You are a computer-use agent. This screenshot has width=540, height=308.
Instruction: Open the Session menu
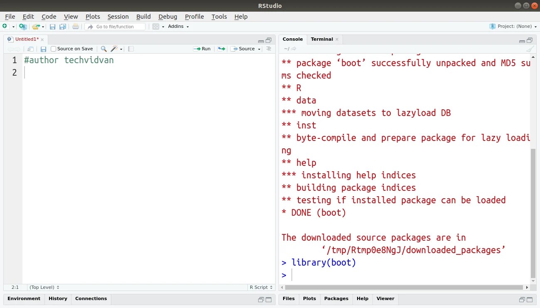coord(118,17)
